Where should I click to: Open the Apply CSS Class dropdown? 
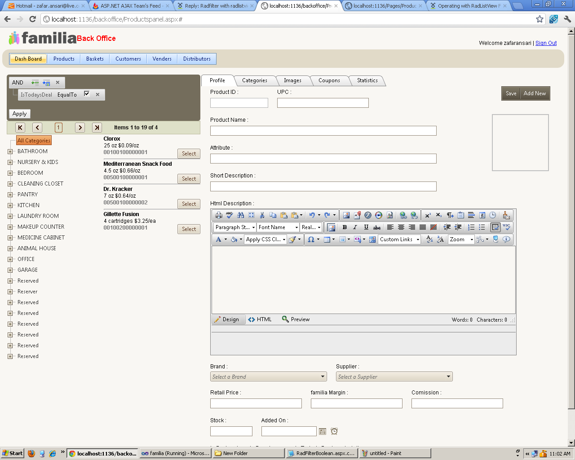point(265,239)
